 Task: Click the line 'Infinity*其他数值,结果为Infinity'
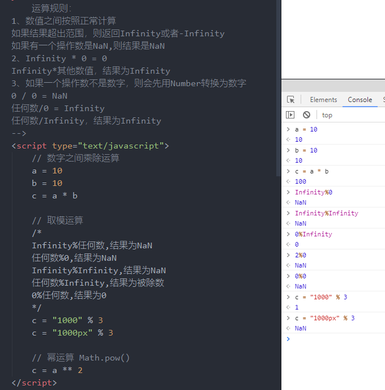(91, 71)
